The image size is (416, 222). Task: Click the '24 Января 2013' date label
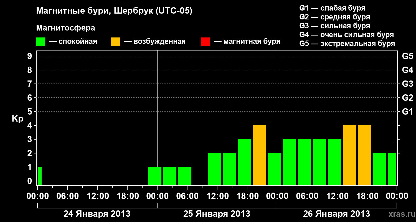click(97, 214)
